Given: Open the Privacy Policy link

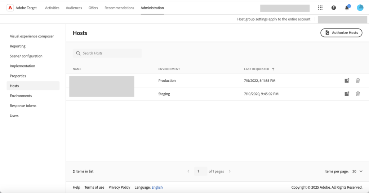Looking at the screenshot, I should tap(119, 187).
